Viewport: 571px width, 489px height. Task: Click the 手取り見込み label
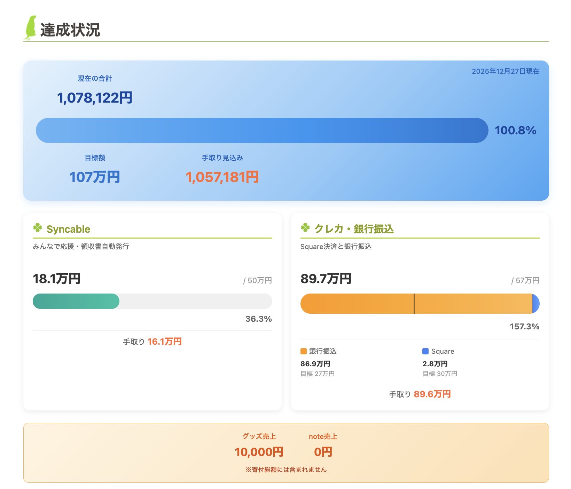(222, 158)
